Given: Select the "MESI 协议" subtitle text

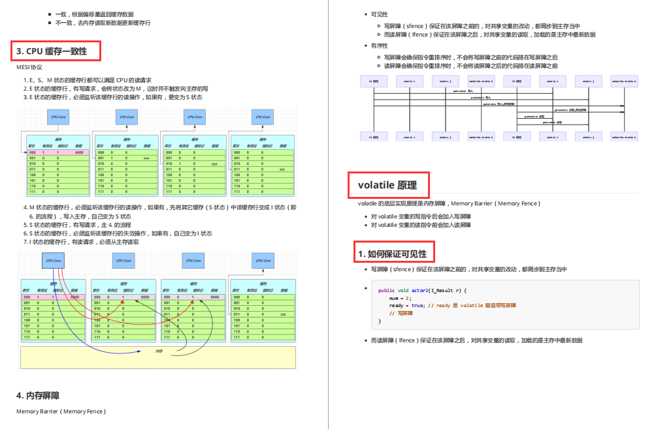Looking at the screenshot, I should point(29,67).
